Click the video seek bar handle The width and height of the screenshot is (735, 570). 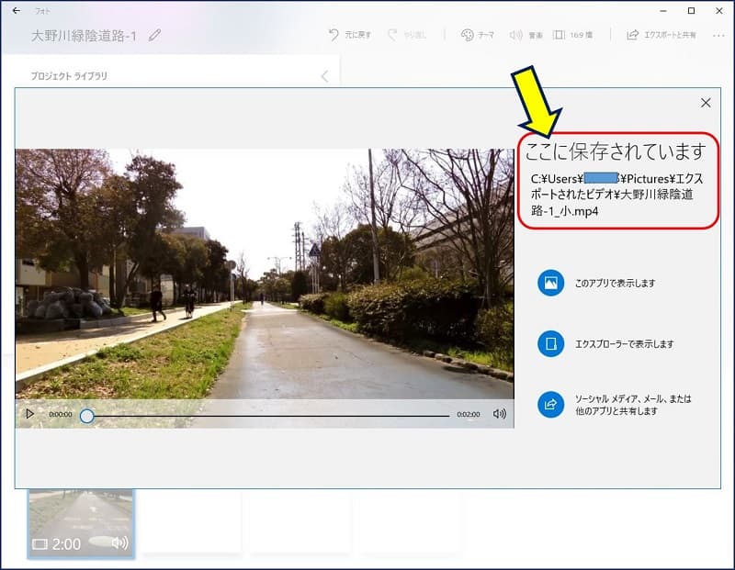86,415
